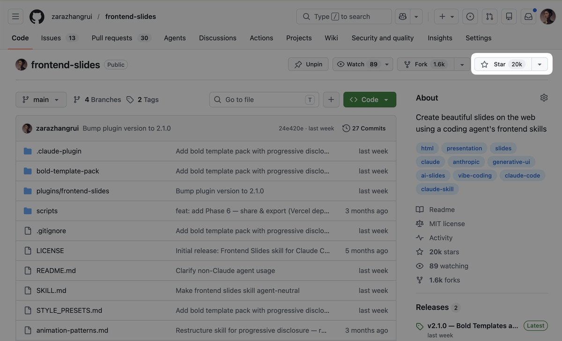Open the scripts folder
Screen dimensions: 562x341
pos(47,211)
